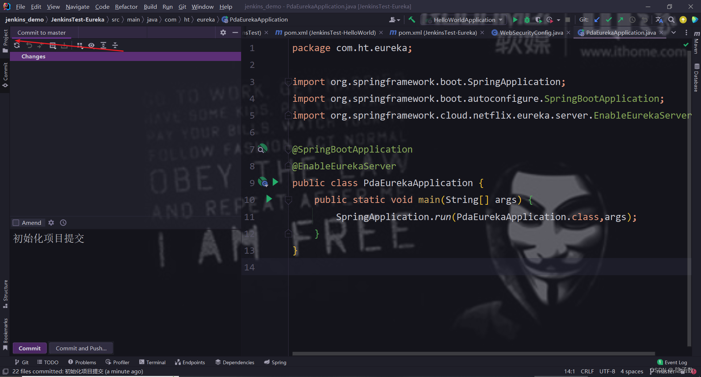Run HelloWorldApplication with green play icon
The image size is (701, 377).
pos(515,20)
